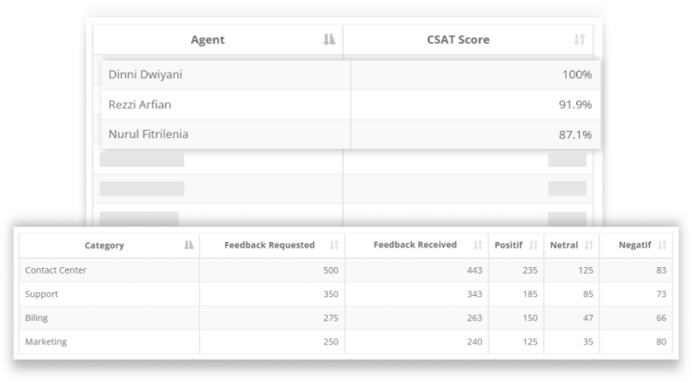The image size is (692, 382).
Task: Click the Feedback Requested sort icon
Action: (x=333, y=246)
